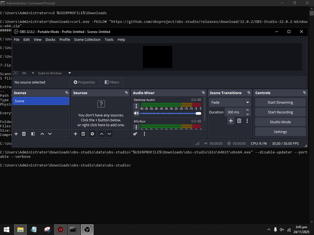
Task: Remove the selected scene using trash icon
Action: coord(24,134)
